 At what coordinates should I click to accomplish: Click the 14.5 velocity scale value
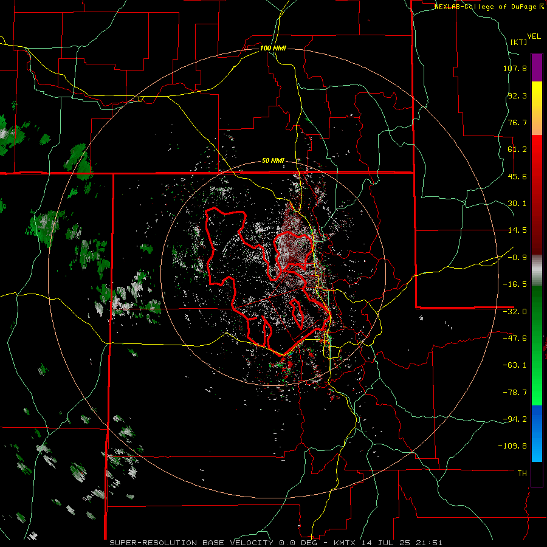point(517,230)
